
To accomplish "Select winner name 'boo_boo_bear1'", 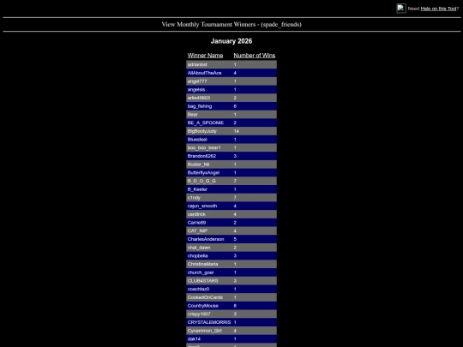I will [204, 147].
